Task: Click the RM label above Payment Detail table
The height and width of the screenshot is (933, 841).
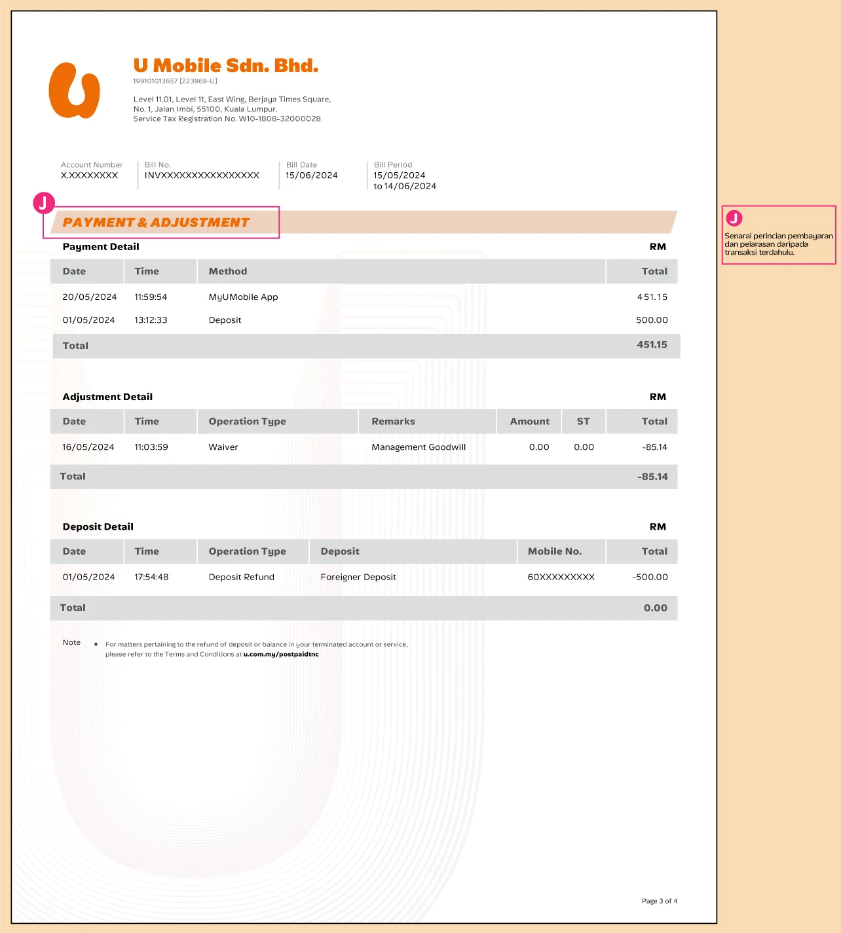Action: click(658, 247)
